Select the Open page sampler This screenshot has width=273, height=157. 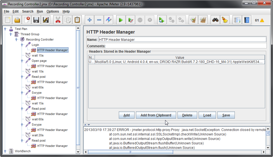point(39,61)
